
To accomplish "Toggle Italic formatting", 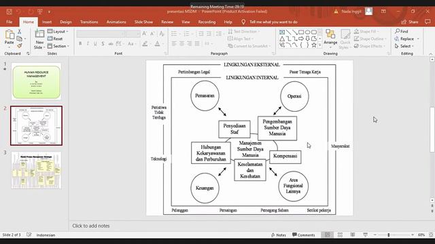I will [x=88, y=43].
